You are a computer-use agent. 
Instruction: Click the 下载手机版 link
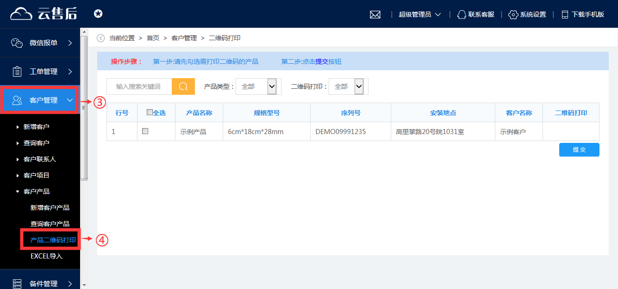click(x=588, y=14)
